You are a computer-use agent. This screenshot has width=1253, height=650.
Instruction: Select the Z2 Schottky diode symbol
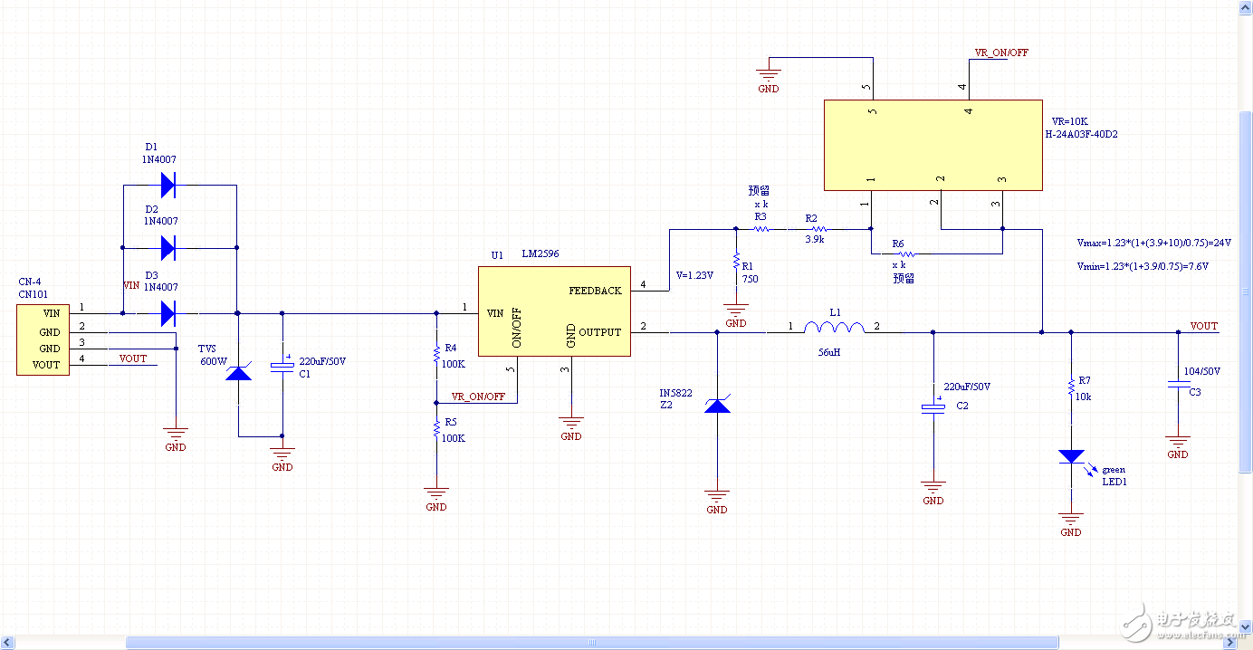717,406
